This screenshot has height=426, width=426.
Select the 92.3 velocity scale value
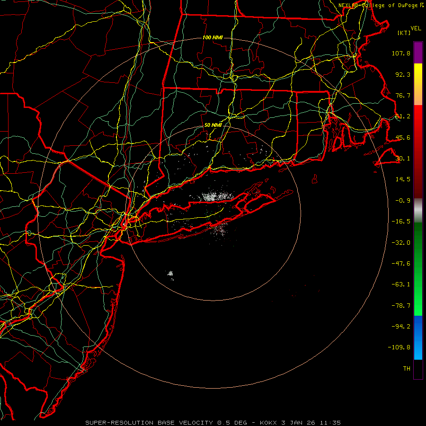pos(403,74)
